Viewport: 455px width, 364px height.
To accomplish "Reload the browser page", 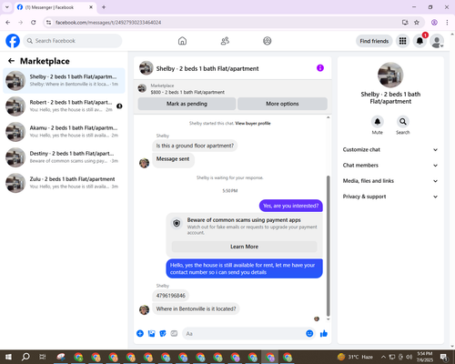I will [34, 23].
